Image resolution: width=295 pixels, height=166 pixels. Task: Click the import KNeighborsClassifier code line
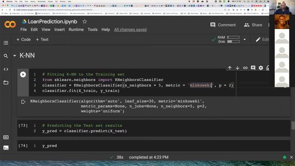click(103, 80)
